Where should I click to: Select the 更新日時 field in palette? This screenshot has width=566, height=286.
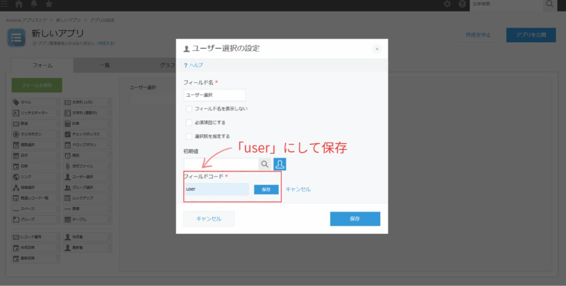[36, 258]
